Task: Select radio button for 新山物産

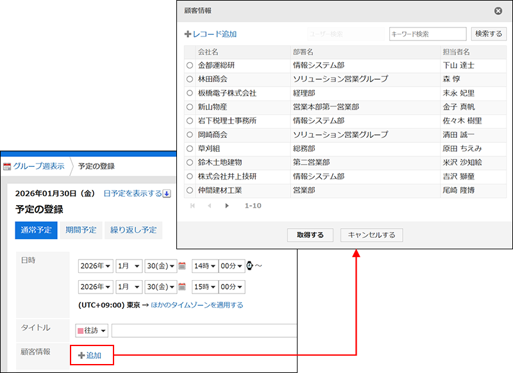Action: [x=190, y=107]
